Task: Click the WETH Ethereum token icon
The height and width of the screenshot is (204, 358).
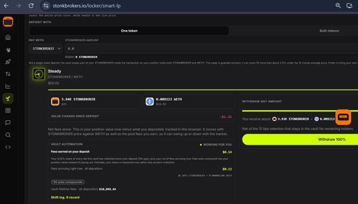Action: click(150, 101)
